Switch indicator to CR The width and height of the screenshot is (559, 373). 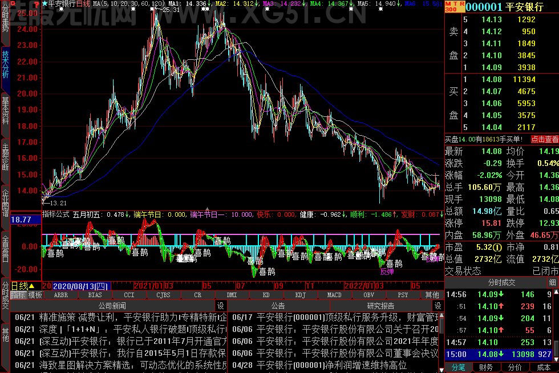[x=198, y=295]
